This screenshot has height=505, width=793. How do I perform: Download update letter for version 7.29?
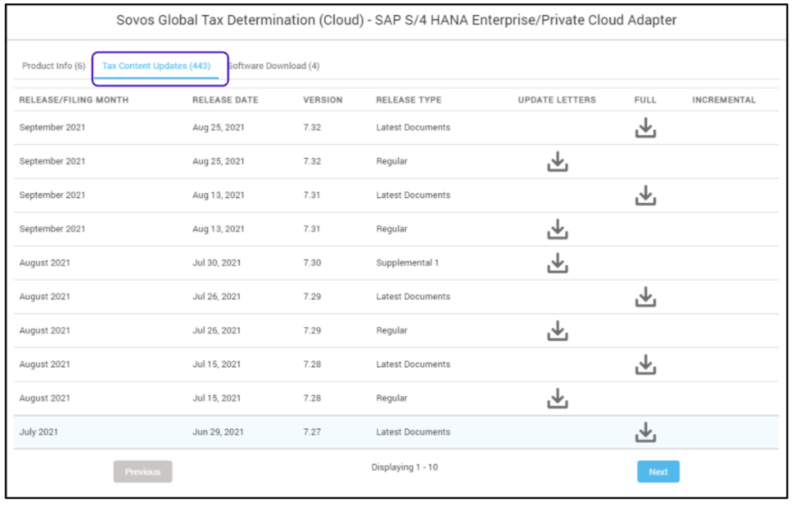pos(557,330)
